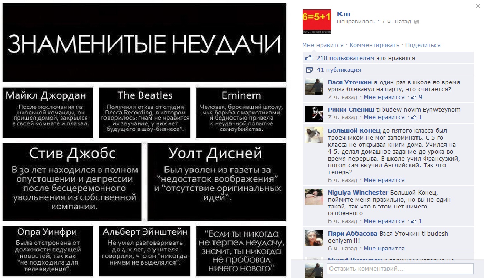
Task: Click the Поделиться link
Action: pos(423,45)
